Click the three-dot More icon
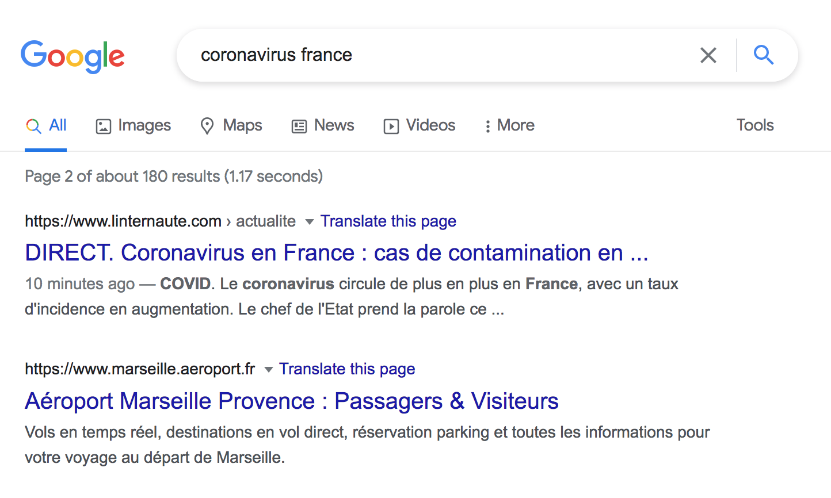The image size is (831, 498). tap(487, 126)
